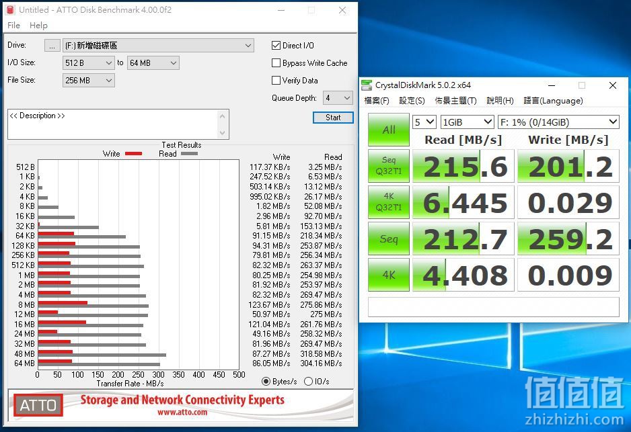Click the 4K Q32T1 test button
Viewport: 631px width, 432px height.
[389, 202]
